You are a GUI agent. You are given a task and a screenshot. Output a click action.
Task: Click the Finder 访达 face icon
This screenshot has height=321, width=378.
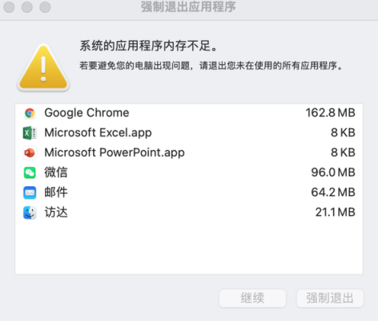click(30, 213)
